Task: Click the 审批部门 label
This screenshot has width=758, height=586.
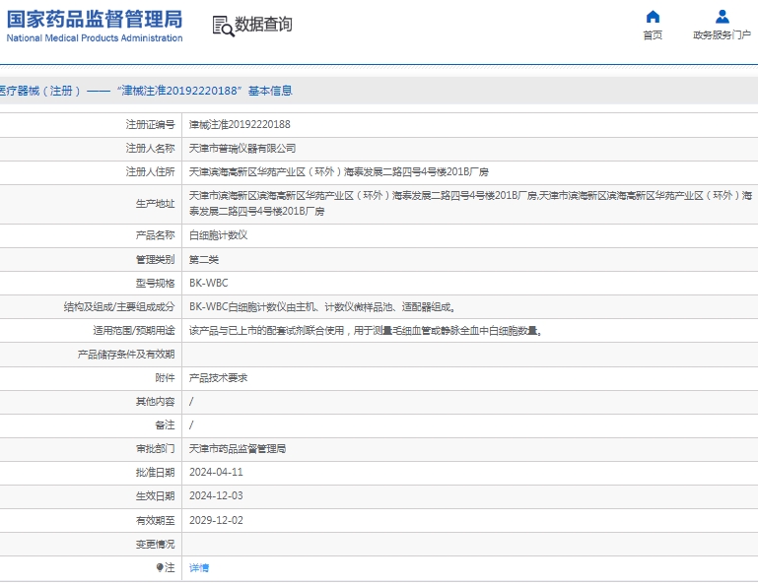Action: (x=155, y=449)
